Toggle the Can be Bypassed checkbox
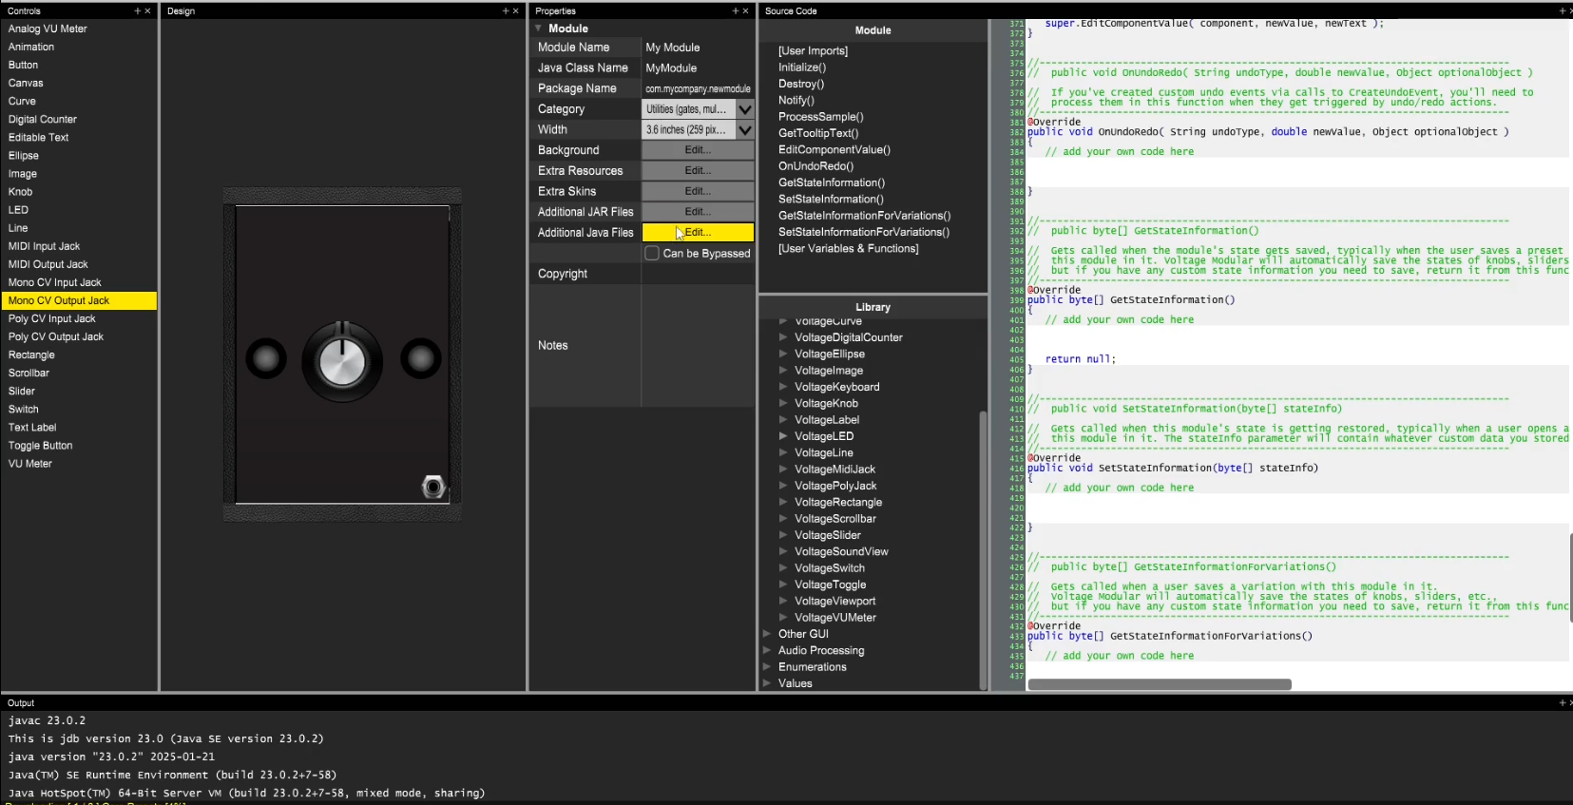 pos(652,254)
